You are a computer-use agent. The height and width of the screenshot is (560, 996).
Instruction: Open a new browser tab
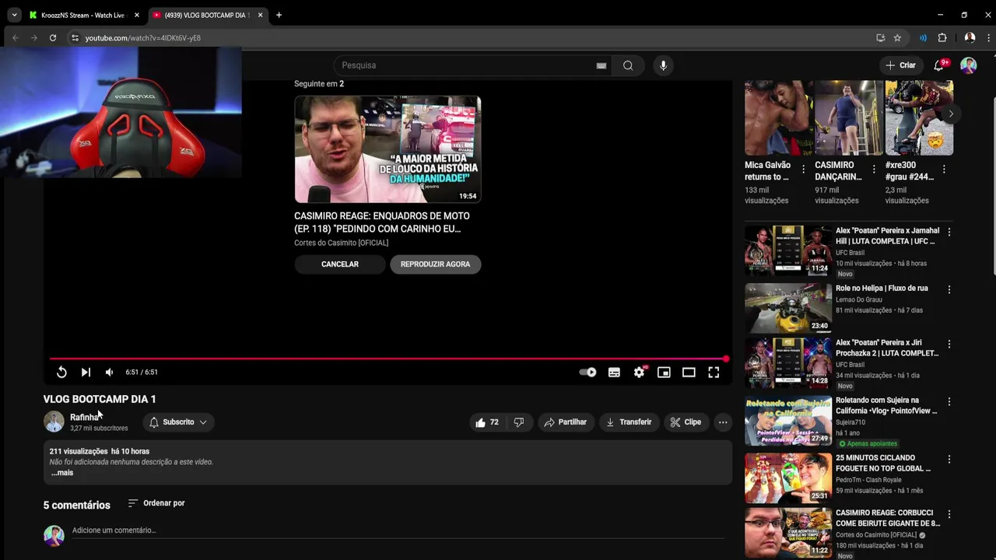(x=279, y=15)
